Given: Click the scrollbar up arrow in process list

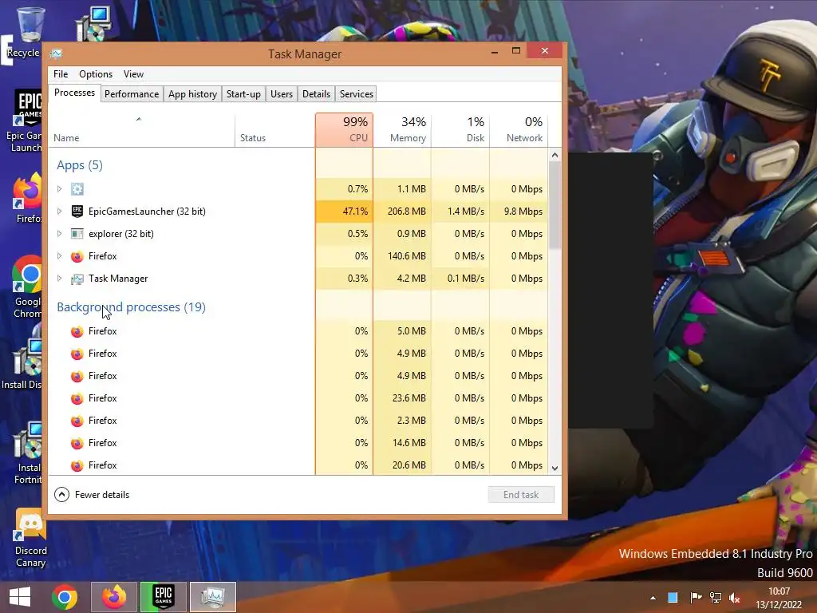Looking at the screenshot, I should (555, 156).
